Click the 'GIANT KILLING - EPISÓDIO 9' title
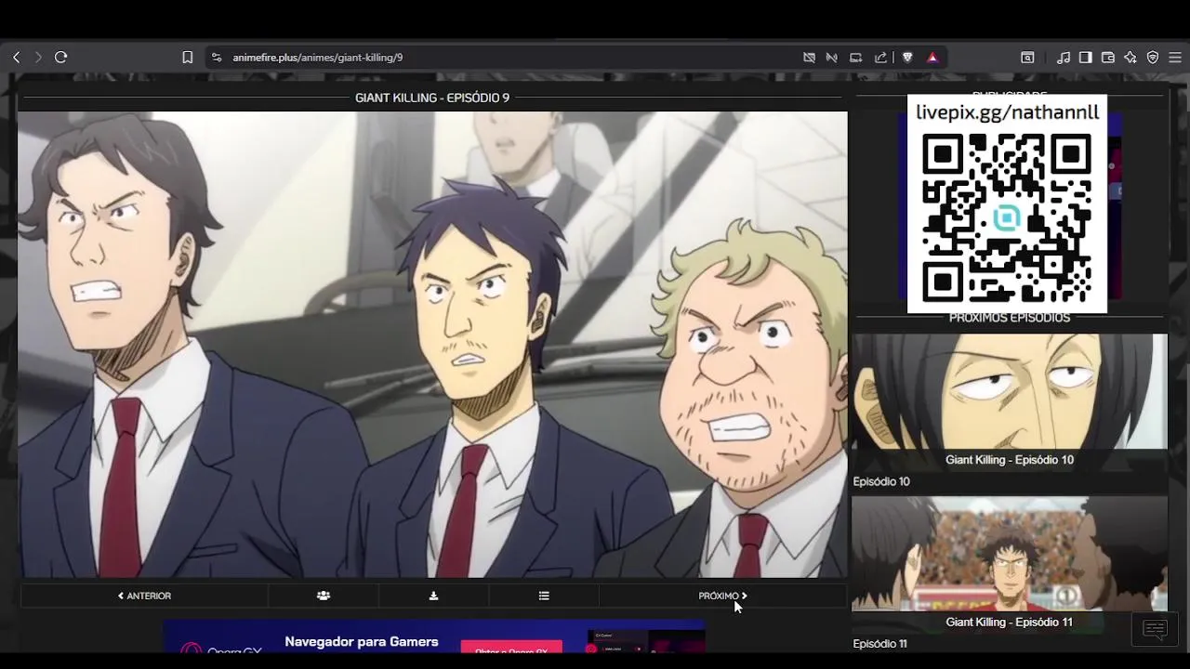The width and height of the screenshot is (1190, 669). (432, 98)
